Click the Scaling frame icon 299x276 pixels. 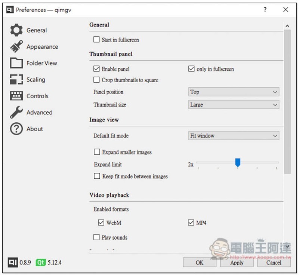(x=16, y=79)
